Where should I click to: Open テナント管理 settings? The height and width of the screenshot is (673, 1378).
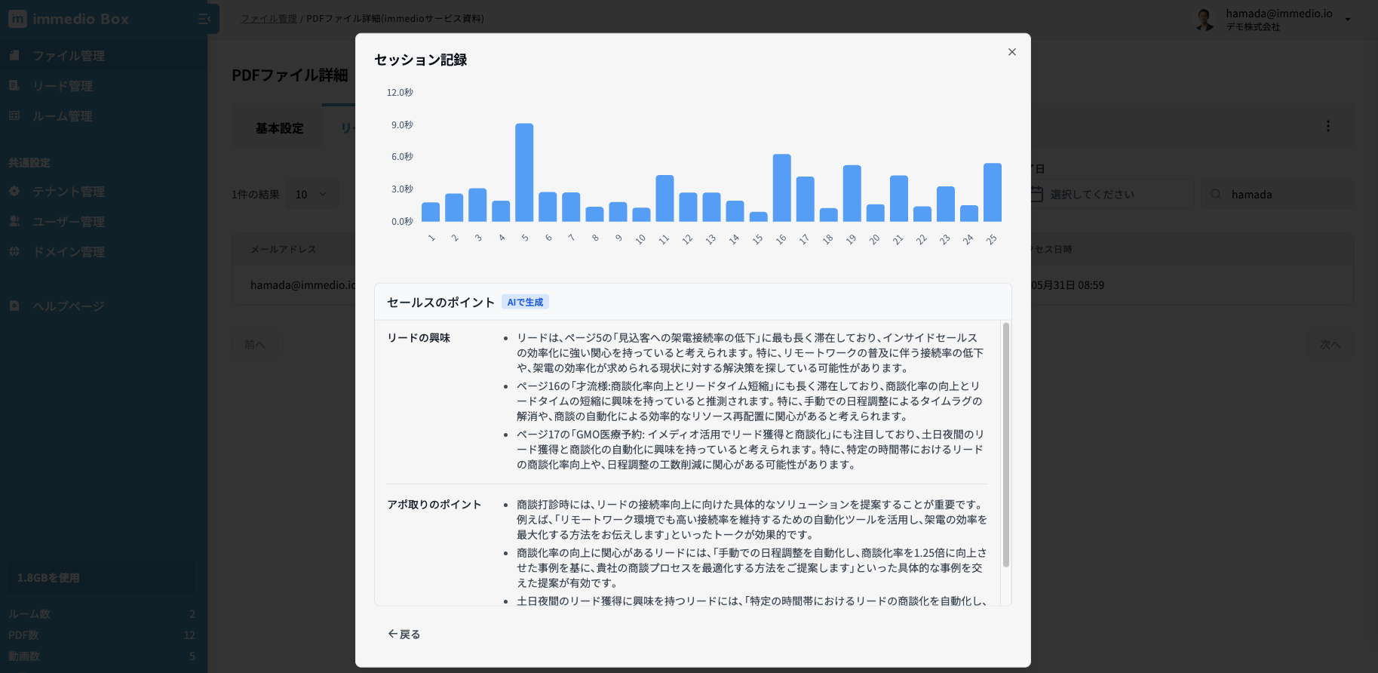(68, 192)
